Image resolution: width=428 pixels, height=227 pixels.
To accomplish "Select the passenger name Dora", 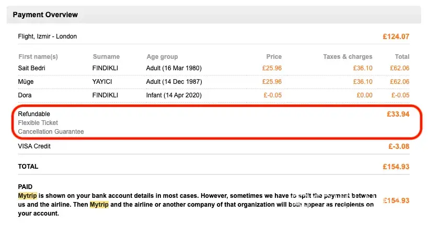I will (26, 95).
